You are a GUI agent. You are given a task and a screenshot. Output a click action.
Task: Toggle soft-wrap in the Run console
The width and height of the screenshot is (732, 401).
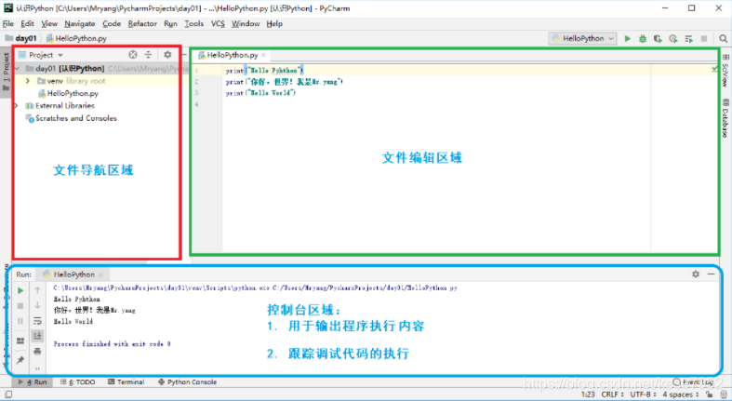[x=37, y=321]
